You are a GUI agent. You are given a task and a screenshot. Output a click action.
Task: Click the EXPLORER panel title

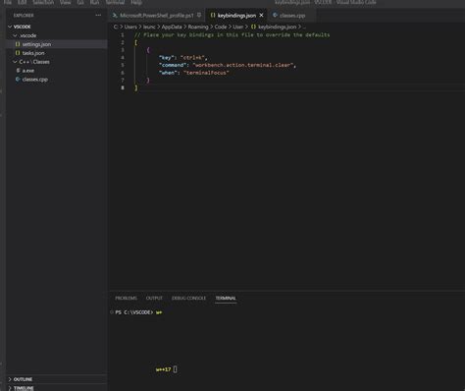pyautogui.click(x=24, y=15)
